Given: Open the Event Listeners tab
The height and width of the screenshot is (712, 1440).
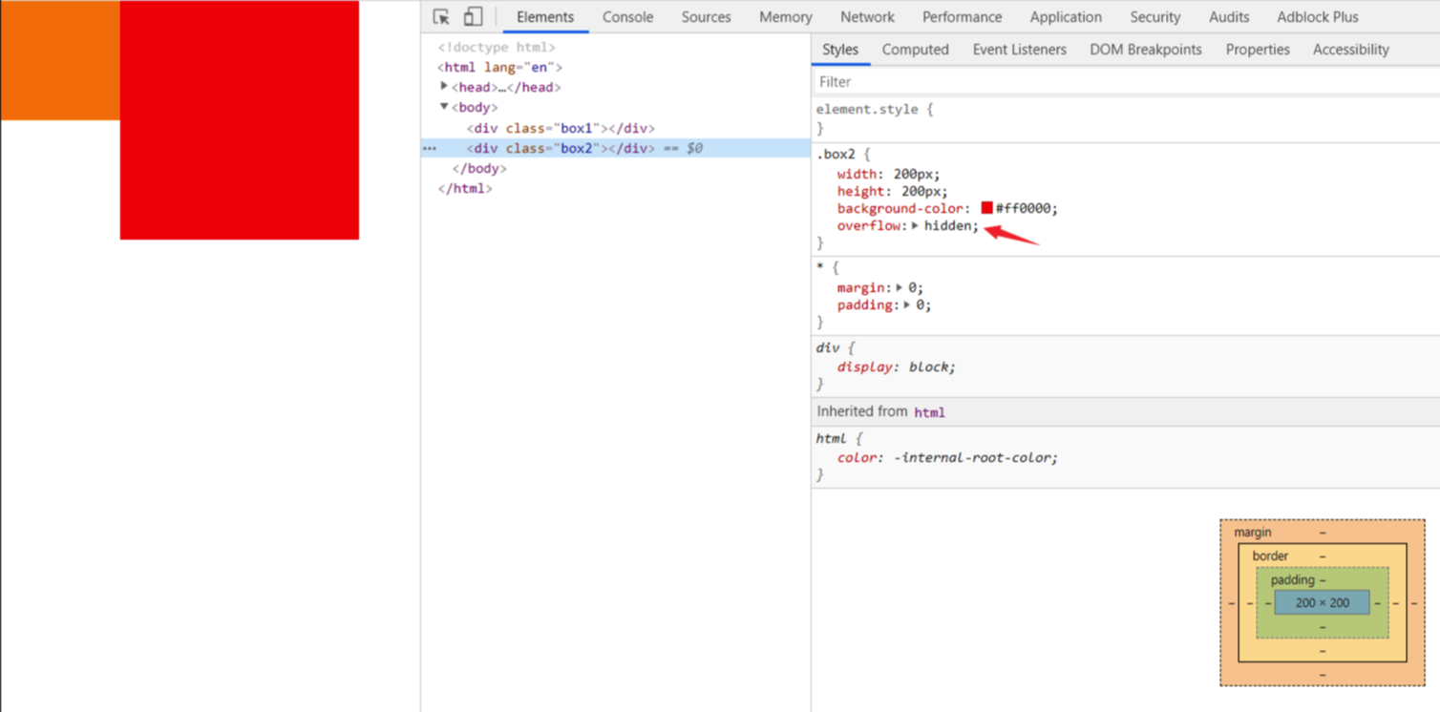Looking at the screenshot, I should coord(1019,50).
